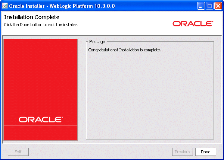This screenshot has height=160, width=224.
Task: Click the white Oracle logo on red panel
Action: (41, 120)
